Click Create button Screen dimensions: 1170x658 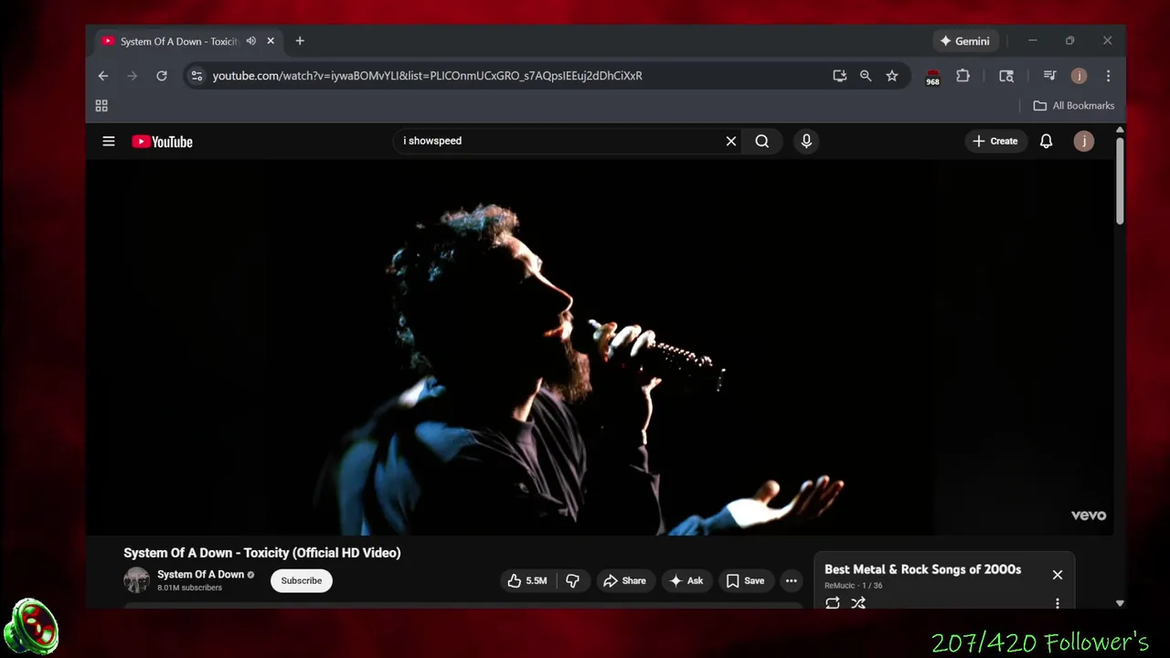(995, 142)
